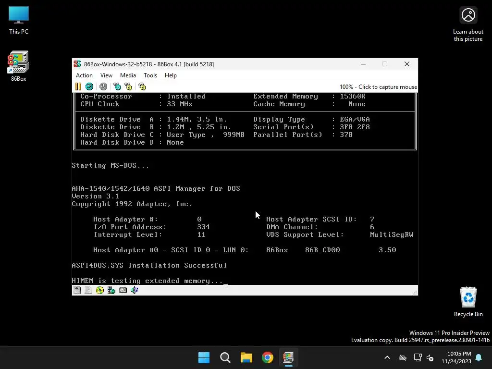The image size is (492, 369).
Task: Click the 'Hard Disk Drive C' BIOS row
Action: coord(162,135)
